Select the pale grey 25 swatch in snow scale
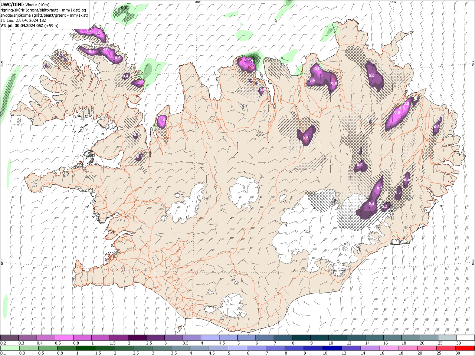Viewport: 475px width, 356px height. pos(446,338)
